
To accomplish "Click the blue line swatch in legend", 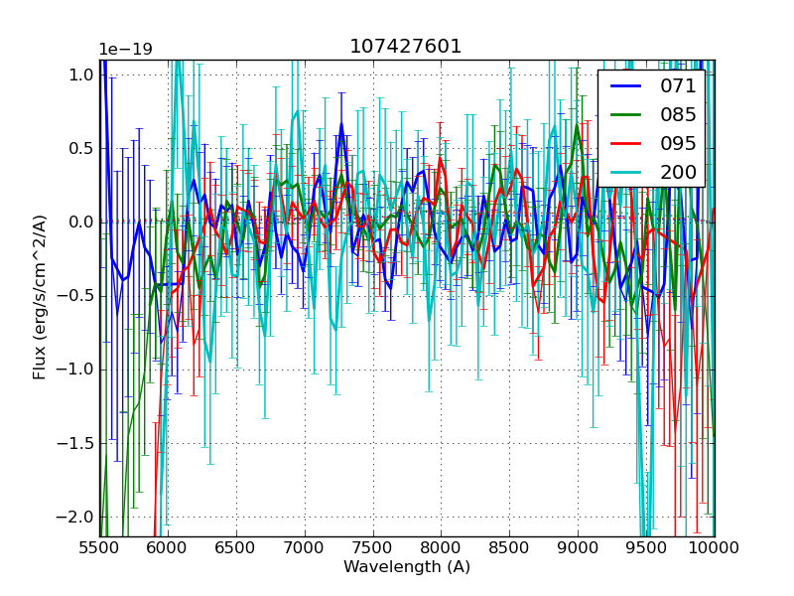I will click(x=624, y=86).
